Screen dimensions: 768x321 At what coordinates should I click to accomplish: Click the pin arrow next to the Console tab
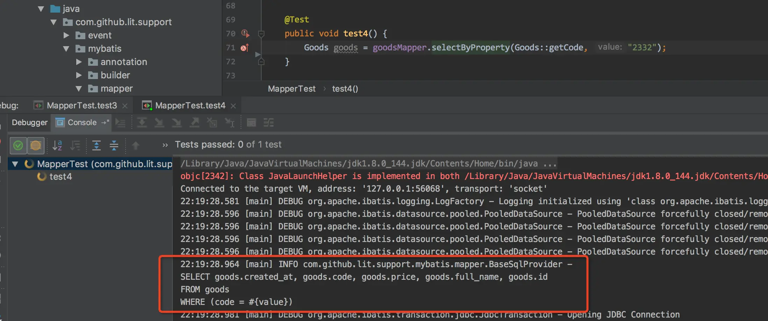point(105,122)
